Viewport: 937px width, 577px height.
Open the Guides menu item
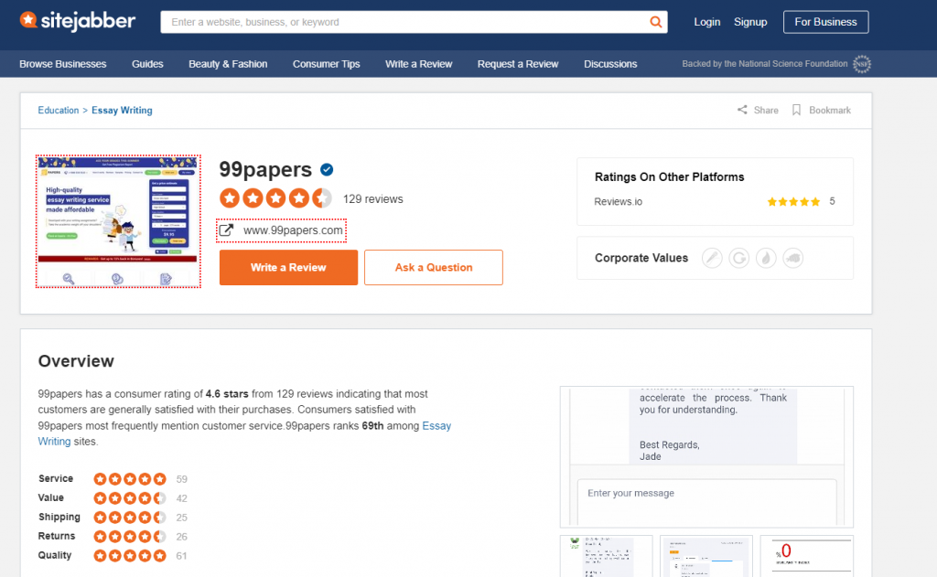point(147,64)
